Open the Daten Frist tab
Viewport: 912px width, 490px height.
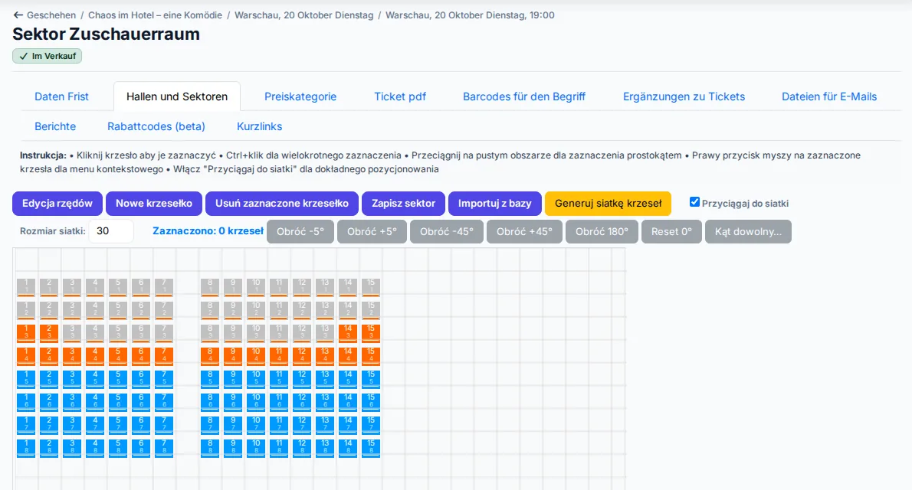[61, 96]
